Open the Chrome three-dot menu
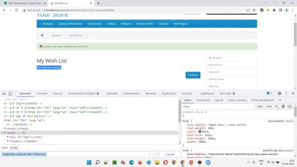The image size is (297, 167). click(x=293, y=10)
